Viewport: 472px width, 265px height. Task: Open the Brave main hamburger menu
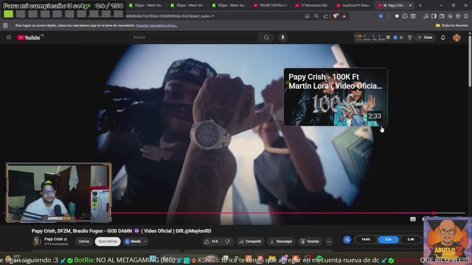(466, 16)
